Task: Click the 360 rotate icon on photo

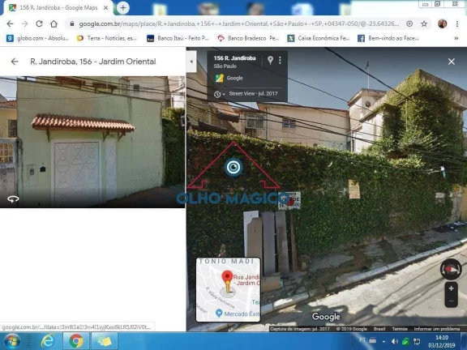Action: click(x=13, y=199)
